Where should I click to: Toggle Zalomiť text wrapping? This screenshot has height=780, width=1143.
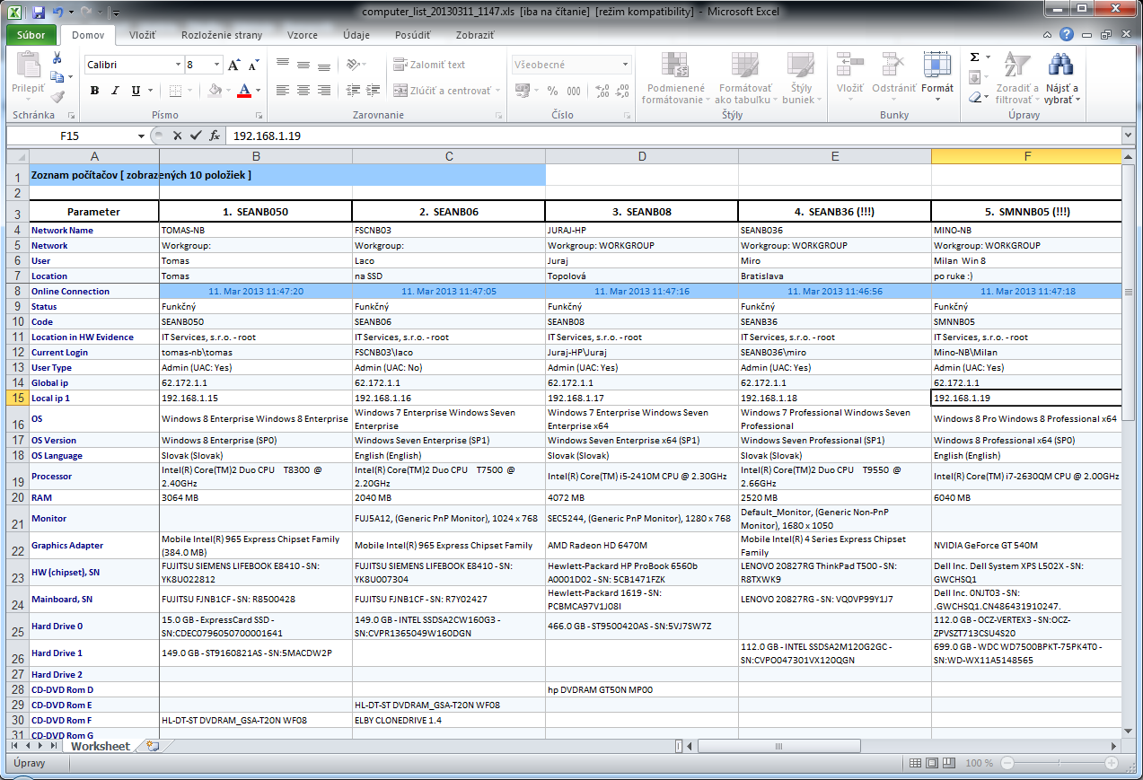429,65
